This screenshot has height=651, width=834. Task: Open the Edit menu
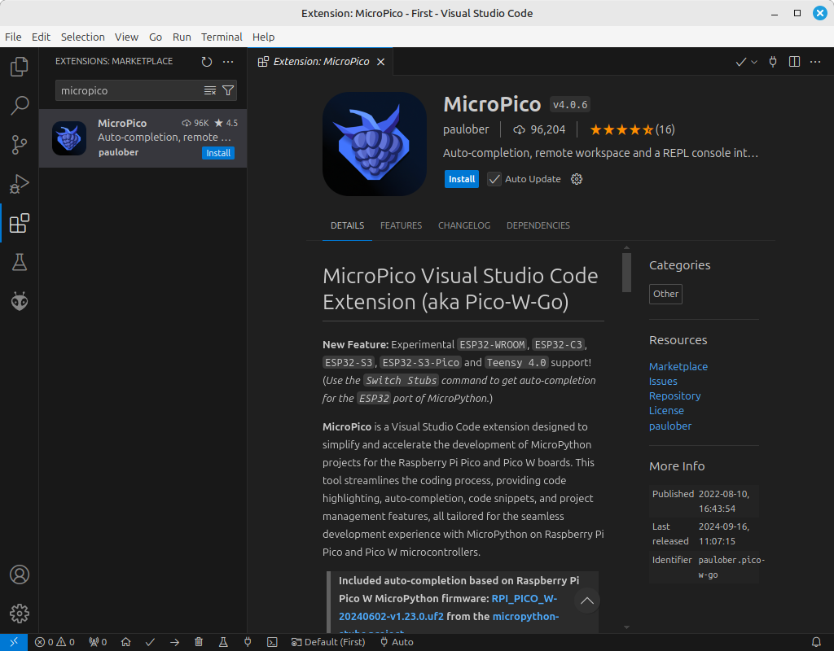pyautogui.click(x=41, y=37)
